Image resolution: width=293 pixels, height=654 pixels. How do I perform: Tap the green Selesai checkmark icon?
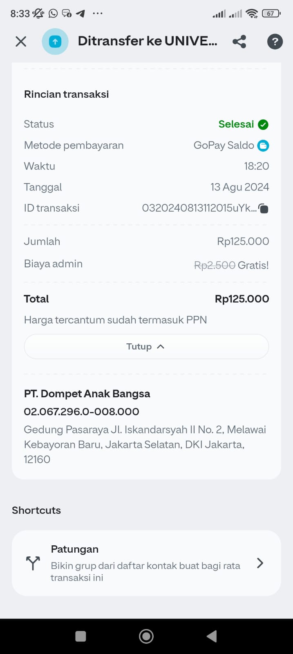[264, 125]
